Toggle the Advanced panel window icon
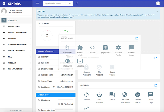Screen dimensions: 164x112 point(156,85)
